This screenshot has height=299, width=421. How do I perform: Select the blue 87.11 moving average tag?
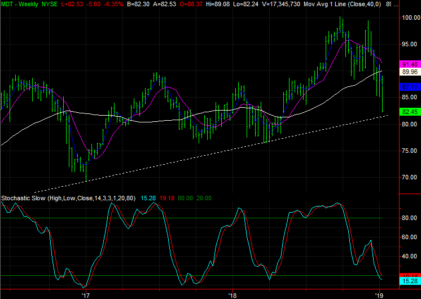click(x=410, y=87)
